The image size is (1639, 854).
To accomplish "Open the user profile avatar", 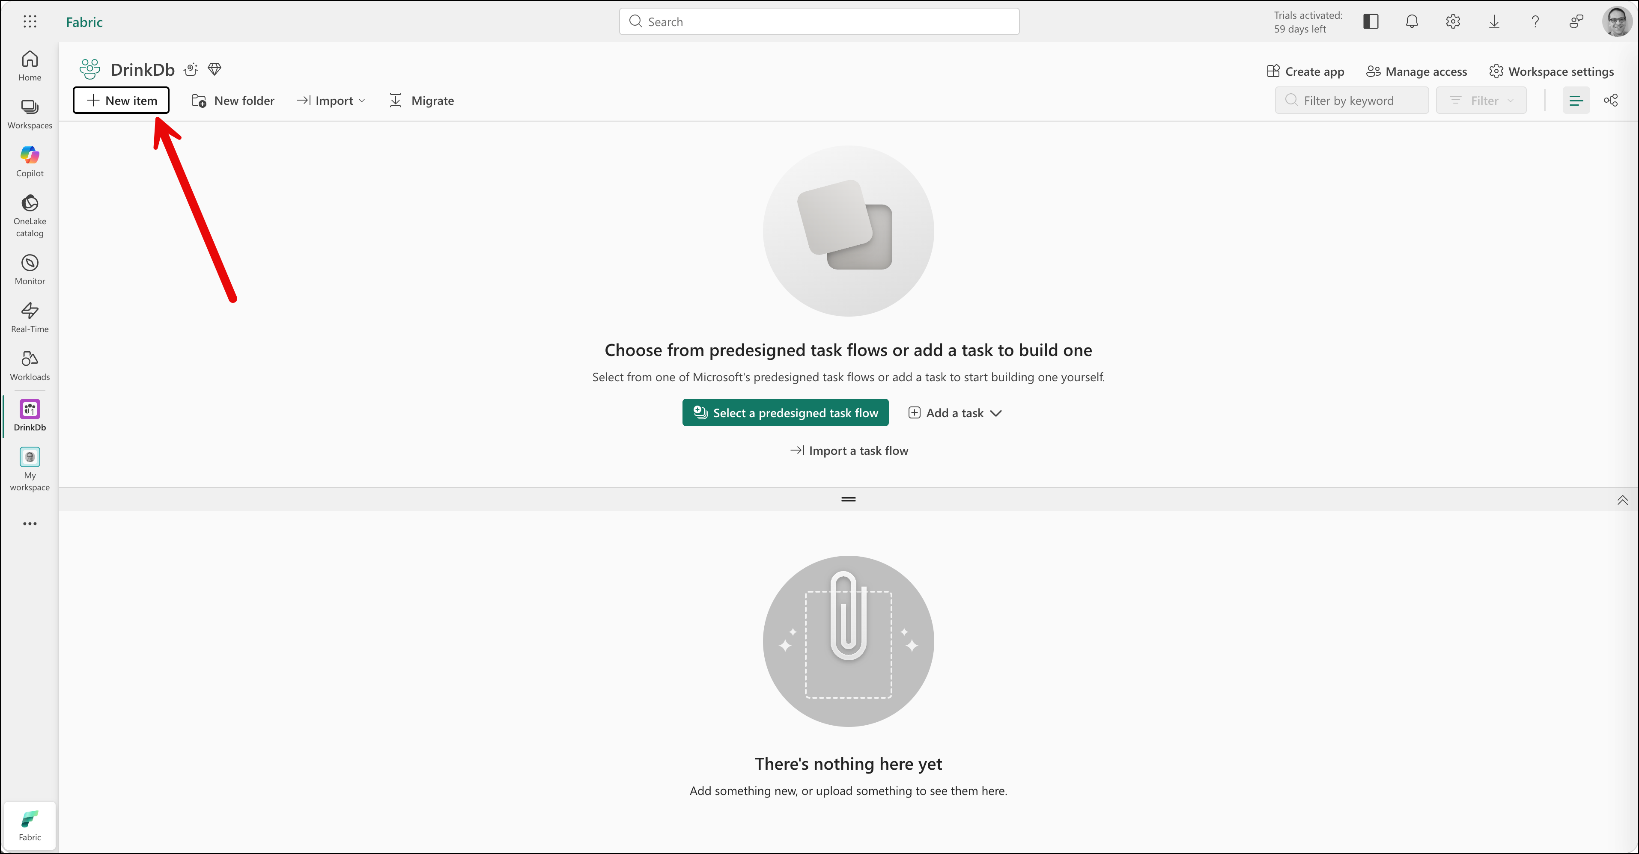I will pos(1617,22).
